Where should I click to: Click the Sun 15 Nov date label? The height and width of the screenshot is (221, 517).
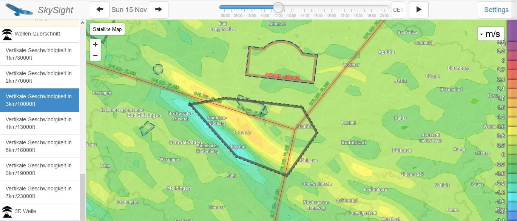[x=129, y=10]
